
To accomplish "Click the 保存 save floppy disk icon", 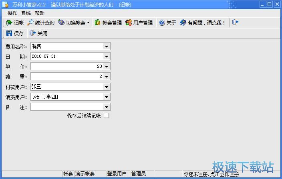I will coord(9,33).
